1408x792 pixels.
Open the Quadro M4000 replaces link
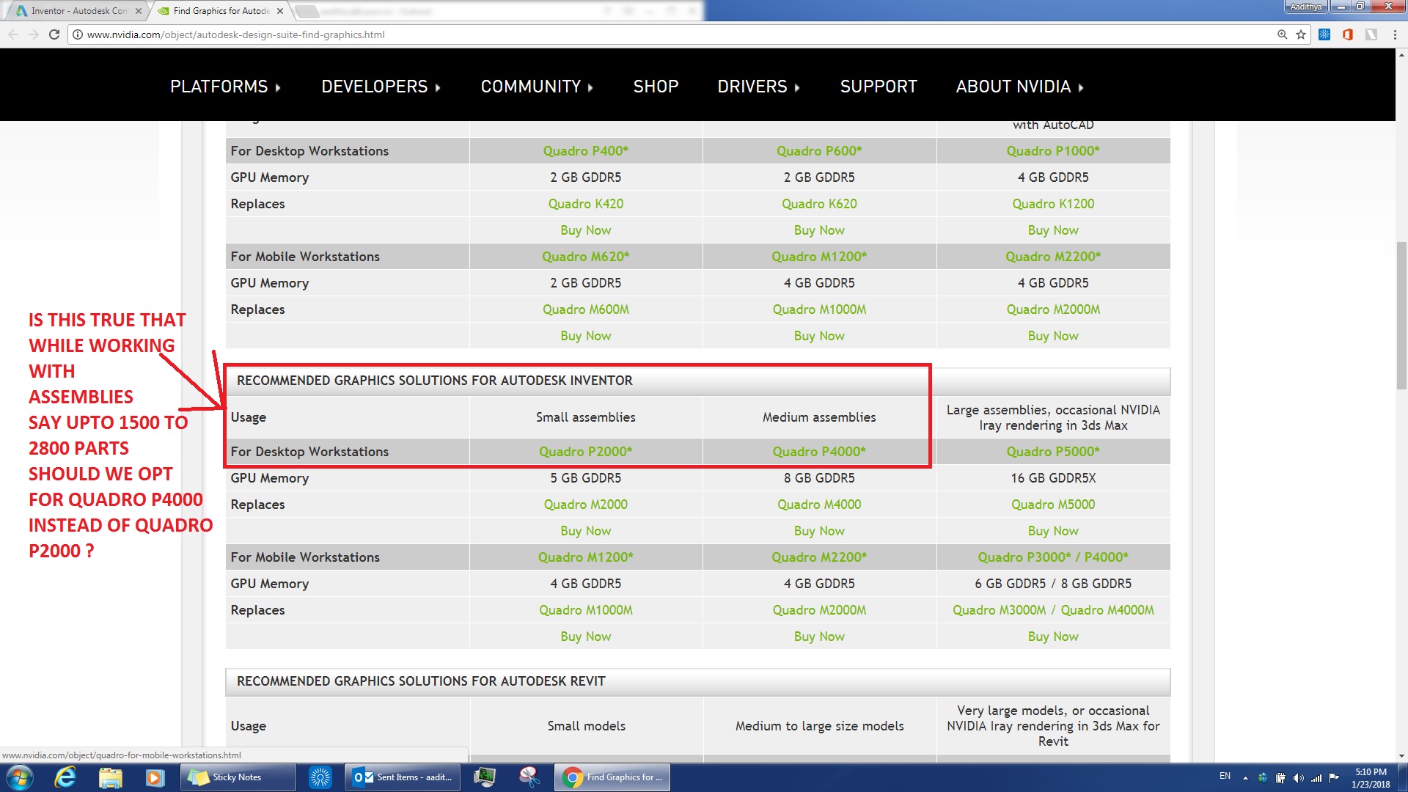819,505
